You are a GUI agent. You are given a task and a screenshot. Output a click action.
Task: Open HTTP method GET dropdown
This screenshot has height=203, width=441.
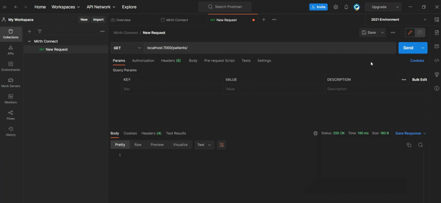[127, 48]
